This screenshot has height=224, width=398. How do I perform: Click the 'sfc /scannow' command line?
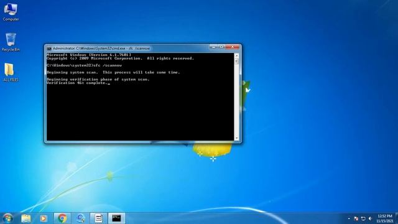[85, 65]
